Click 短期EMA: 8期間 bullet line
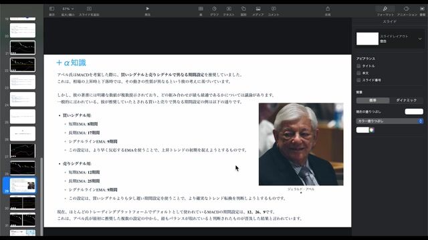Image resolution: width=428 pixels, height=240 pixels. tap(83, 124)
